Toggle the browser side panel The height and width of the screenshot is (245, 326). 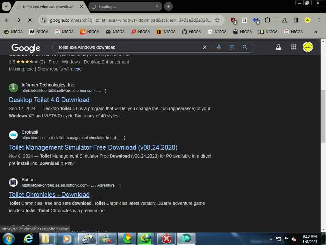point(296,20)
